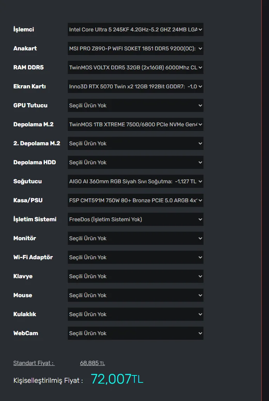Click the Standart Fiyat label
This screenshot has height=401, width=269.
(34, 363)
